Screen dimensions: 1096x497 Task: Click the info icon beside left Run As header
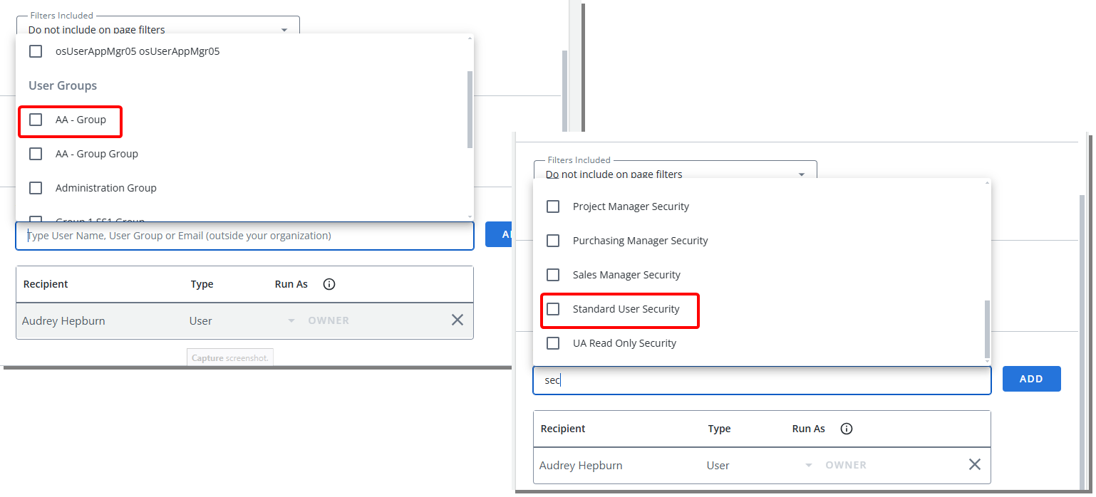pos(329,284)
